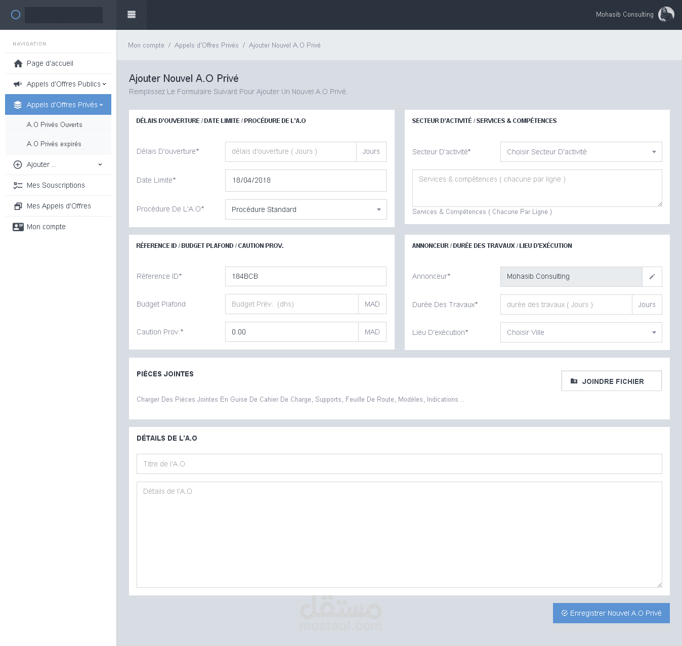682x646 pixels.
Task: Open the Choisir Ville dropdown
Action: [581, 332]
